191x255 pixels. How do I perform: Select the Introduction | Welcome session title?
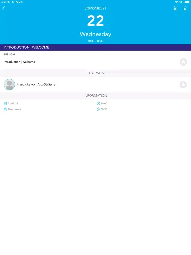[x=19, y=62]
